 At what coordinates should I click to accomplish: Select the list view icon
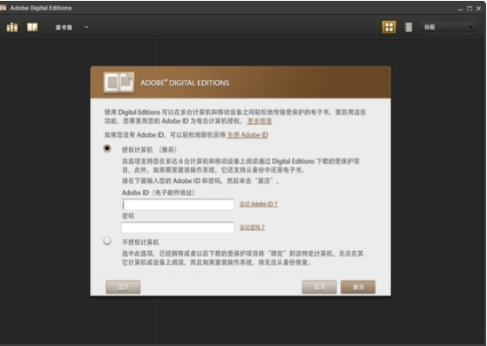click(x=409, y=27)
